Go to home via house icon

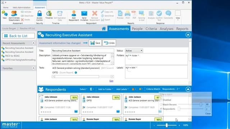click(104, 29)
